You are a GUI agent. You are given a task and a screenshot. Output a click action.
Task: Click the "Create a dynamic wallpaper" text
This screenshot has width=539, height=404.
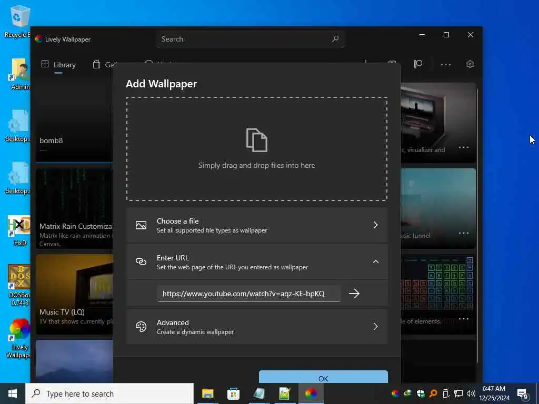[195, 332]
